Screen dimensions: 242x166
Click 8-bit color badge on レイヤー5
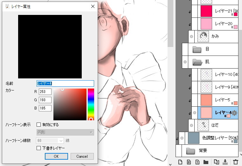click(236, 103)
